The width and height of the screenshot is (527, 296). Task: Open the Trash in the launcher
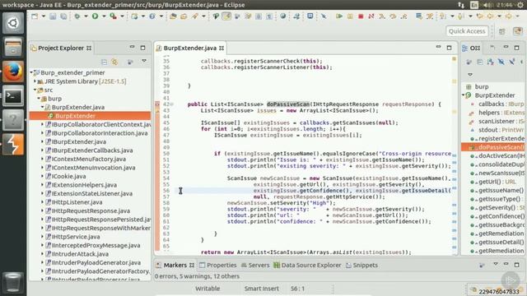[x=13, y=282]
